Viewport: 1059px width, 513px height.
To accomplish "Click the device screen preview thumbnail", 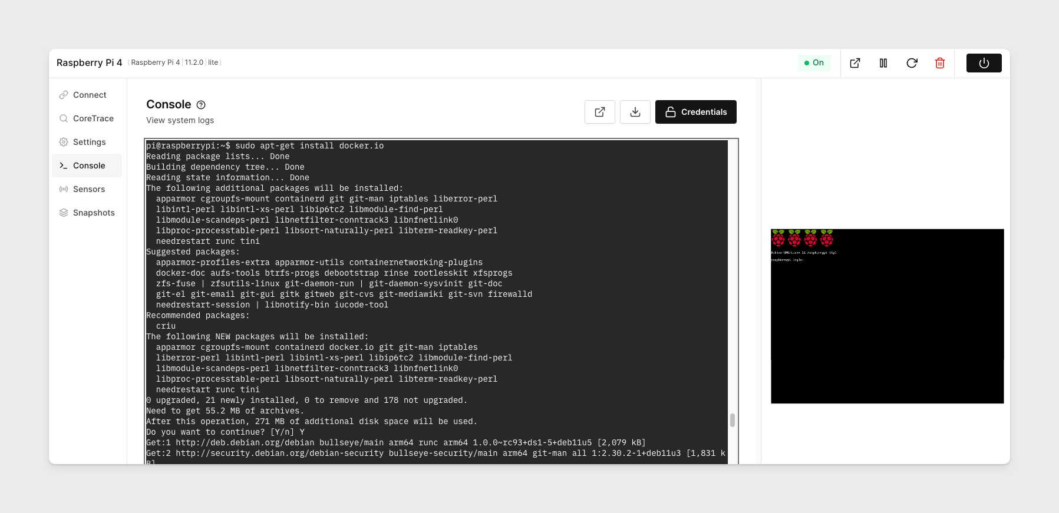I will (x=887, y=316).
